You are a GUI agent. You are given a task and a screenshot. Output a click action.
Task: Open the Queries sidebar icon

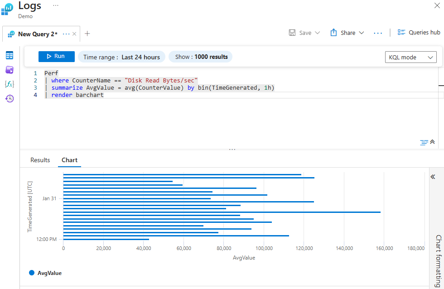[x=10, y=70]
